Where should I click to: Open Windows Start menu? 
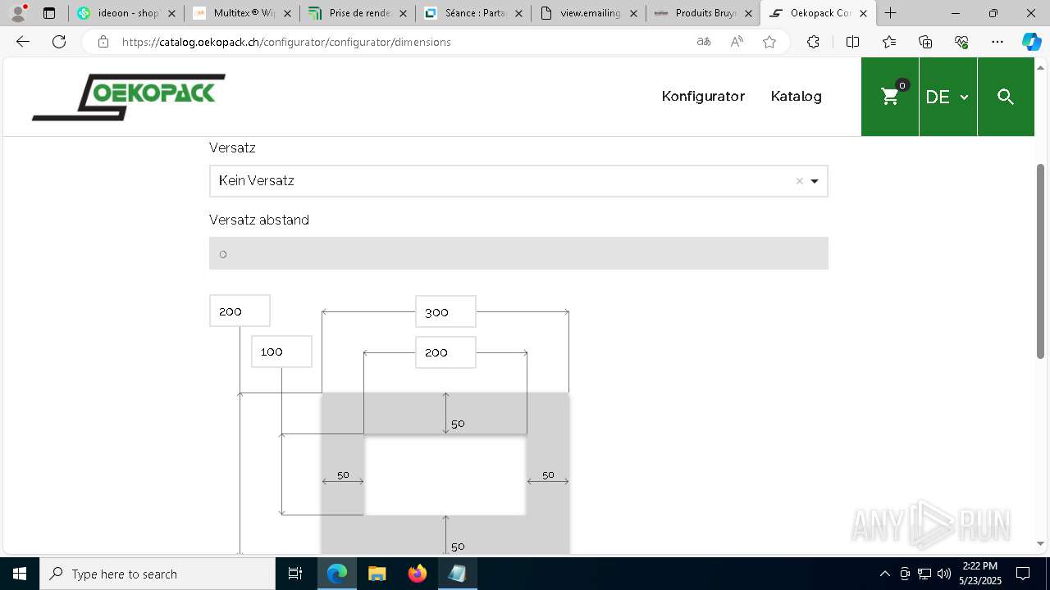20,574
